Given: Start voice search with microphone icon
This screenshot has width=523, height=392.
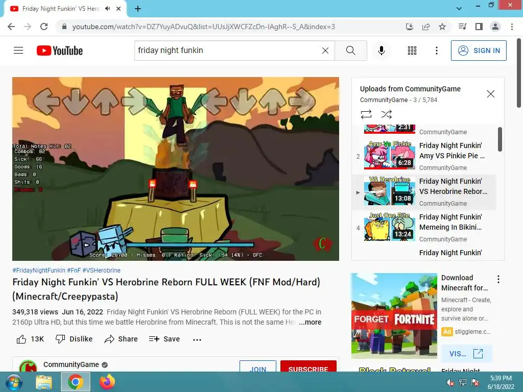Looking at the screenshot, I should click(x=382, y=51).
